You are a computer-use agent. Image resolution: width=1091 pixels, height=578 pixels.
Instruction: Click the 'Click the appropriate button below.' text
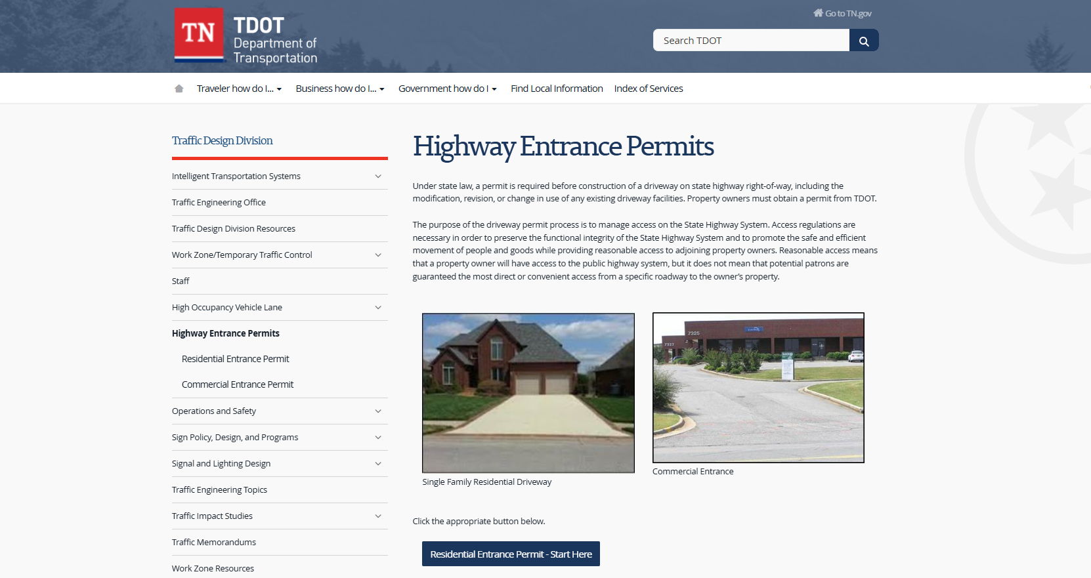(479, 522)
